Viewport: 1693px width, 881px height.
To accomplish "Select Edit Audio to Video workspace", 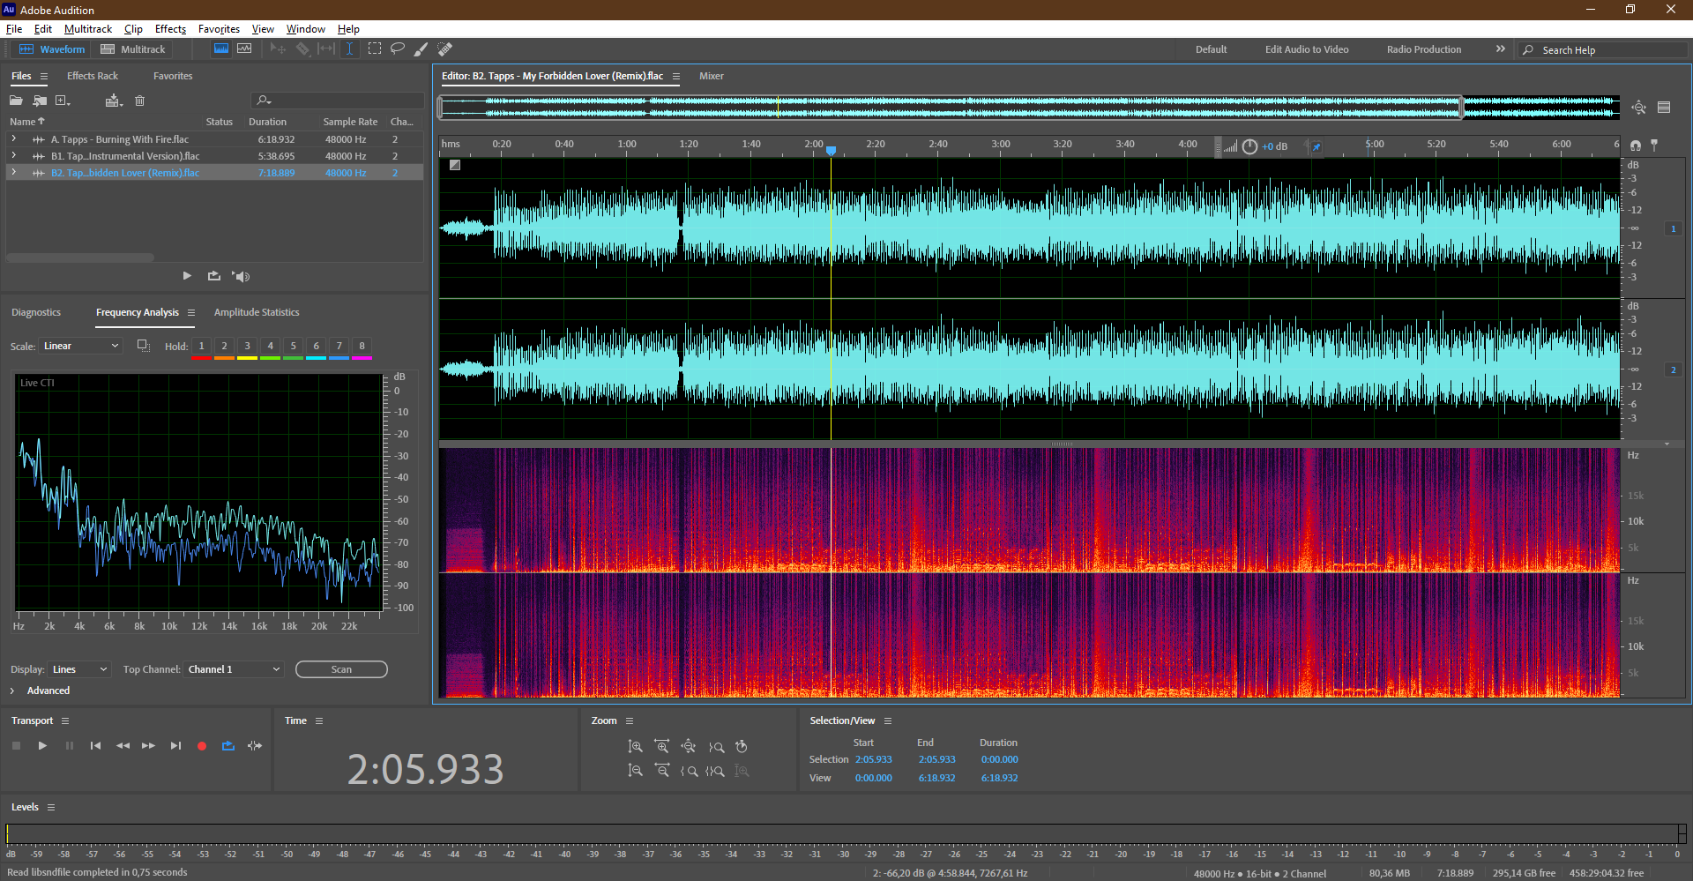I will 1307,49.
